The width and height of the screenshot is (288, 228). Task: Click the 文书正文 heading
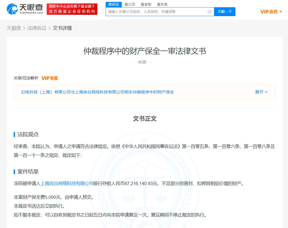point(145,119)
